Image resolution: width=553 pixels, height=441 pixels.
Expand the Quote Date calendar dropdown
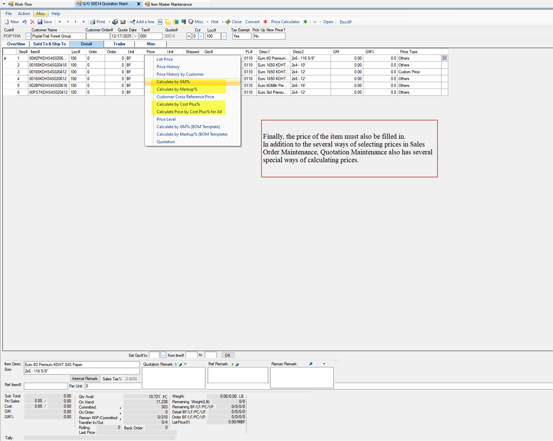pos(135,36)
